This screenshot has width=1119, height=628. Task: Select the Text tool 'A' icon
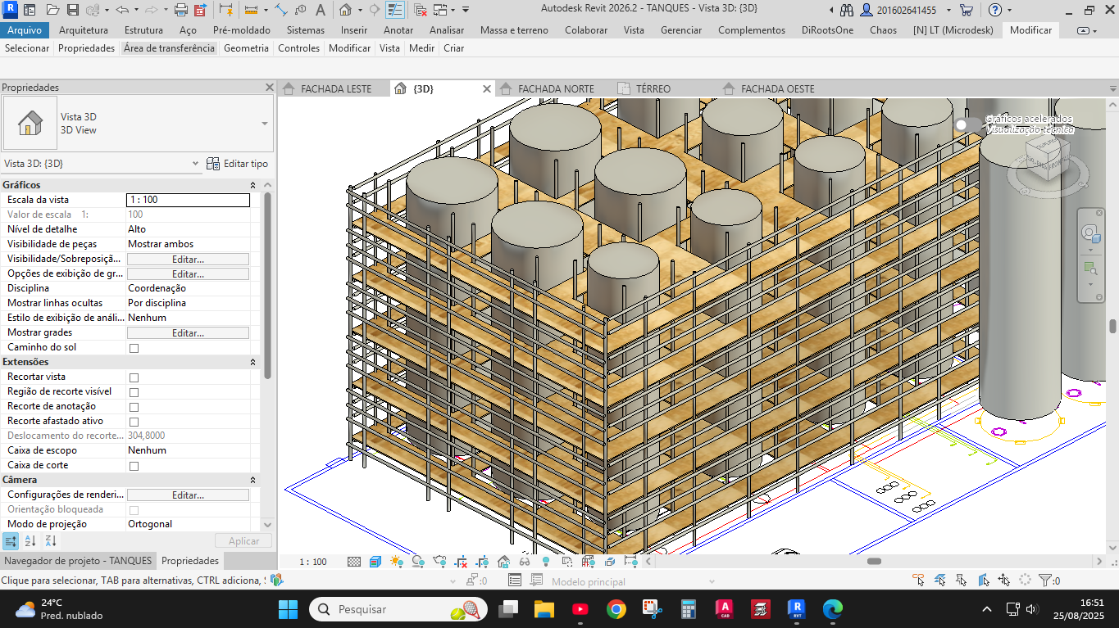coord(321,10)
